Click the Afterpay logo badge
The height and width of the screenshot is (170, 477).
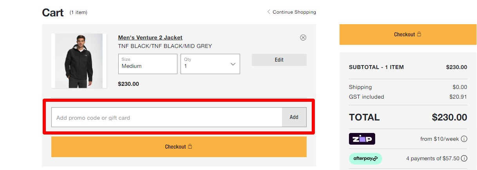click(x=365, y=158)
